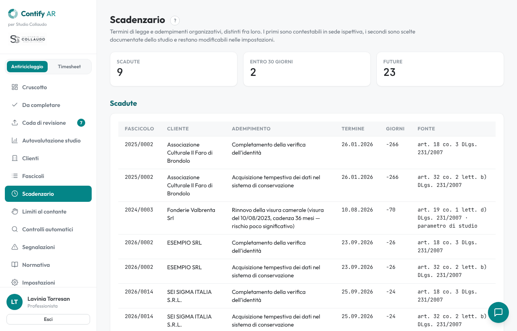517x331 pixels.
Task: Click the Coda di revisione upload icon
Action: click(x=15, y=123)
